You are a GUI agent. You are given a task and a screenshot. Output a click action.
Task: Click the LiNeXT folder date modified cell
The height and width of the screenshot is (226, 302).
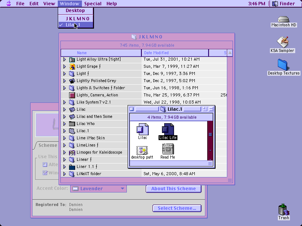tap(169, 174)
